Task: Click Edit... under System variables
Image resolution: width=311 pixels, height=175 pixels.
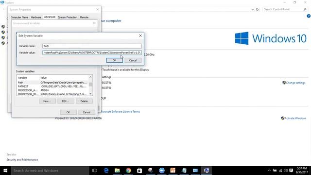Action: (x=66, y=101)
